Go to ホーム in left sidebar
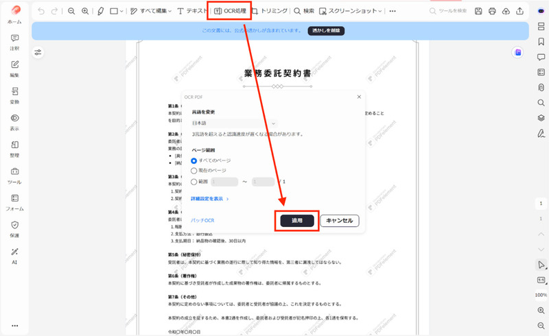This screenshot has height=336, width=549. click(x=14, y=14)
